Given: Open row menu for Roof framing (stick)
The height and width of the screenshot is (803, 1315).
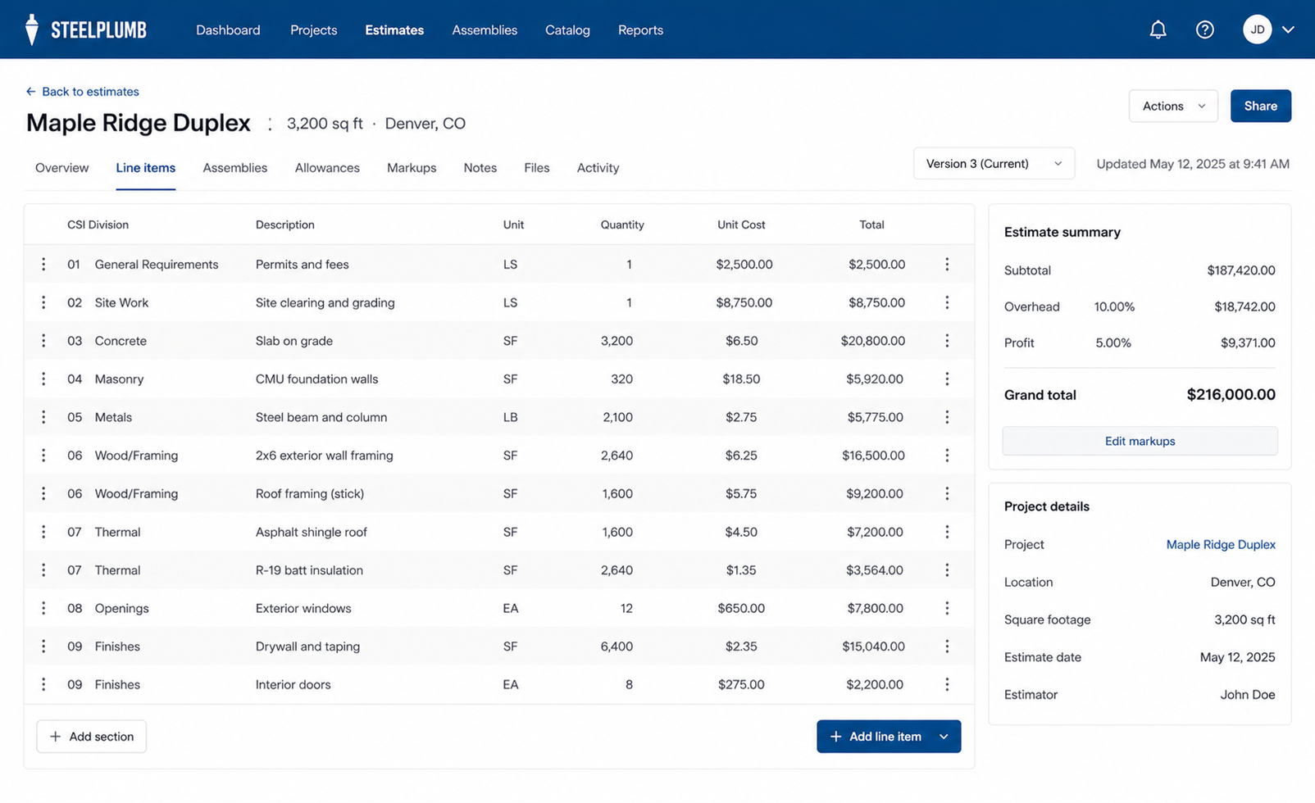Looking at the screenshot, I should point(947,493).
